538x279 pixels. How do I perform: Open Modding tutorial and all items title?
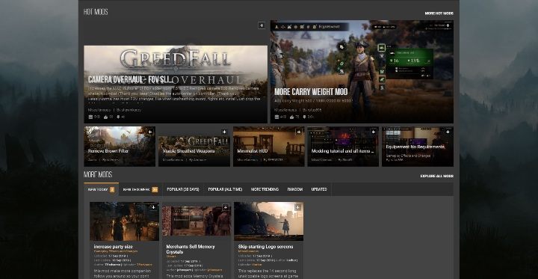343,151
